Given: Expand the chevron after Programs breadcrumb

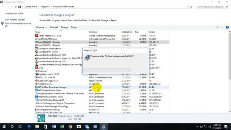Looking at the screenshot, I should point(51,6).
